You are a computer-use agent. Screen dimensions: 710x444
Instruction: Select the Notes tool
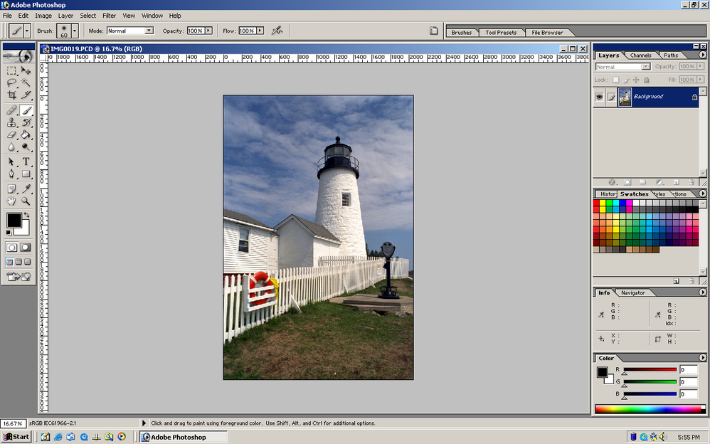[12, 189]
